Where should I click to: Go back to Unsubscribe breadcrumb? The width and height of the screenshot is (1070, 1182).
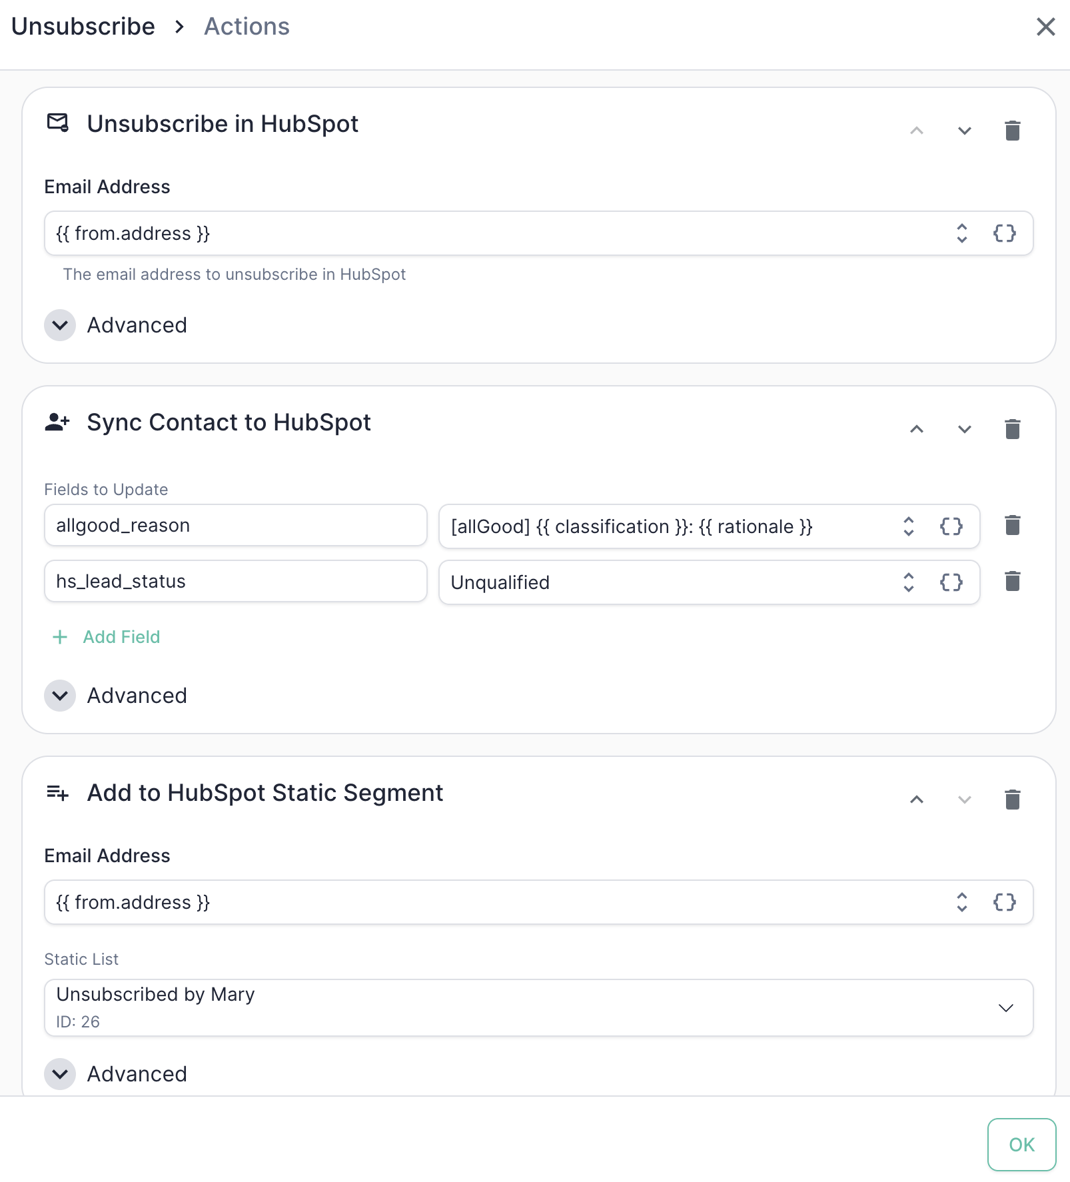[83, 27]
